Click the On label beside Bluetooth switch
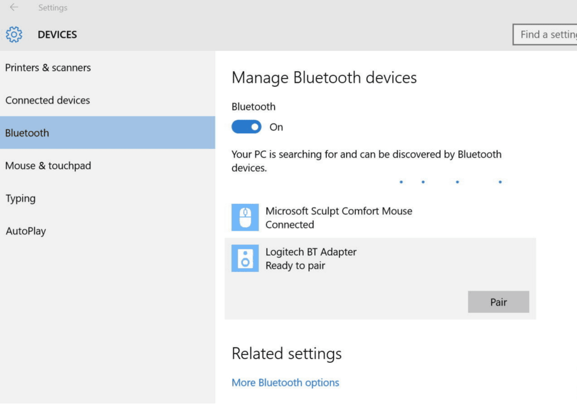 tap(276, 127)
